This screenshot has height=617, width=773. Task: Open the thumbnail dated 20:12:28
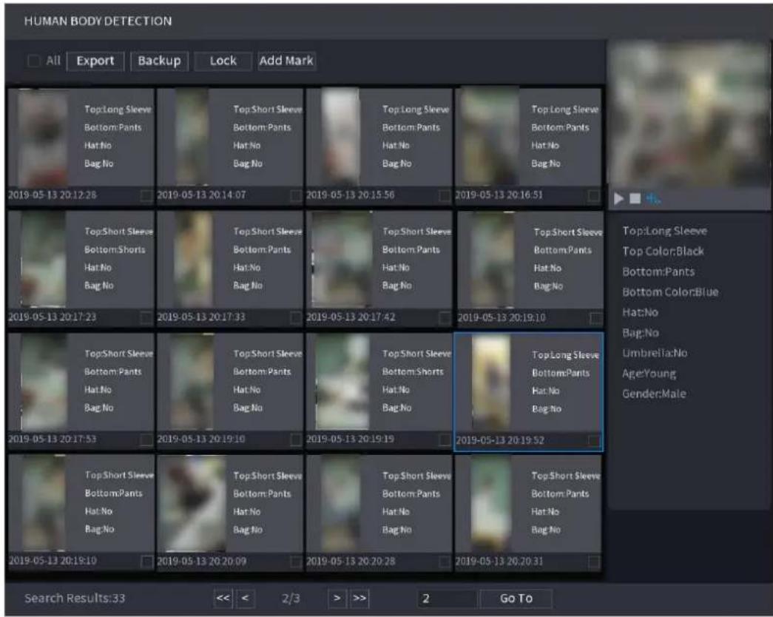pos(43,138)
